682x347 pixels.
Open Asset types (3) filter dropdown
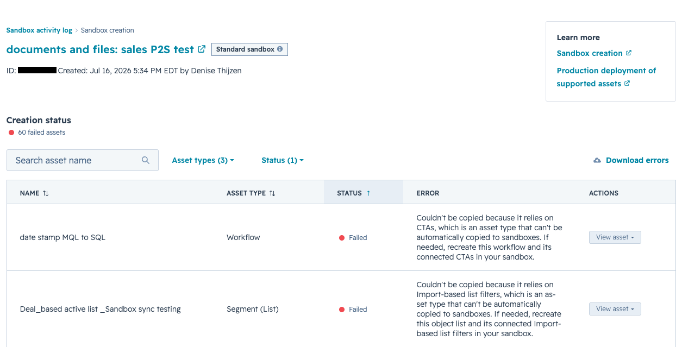point(203,160)
